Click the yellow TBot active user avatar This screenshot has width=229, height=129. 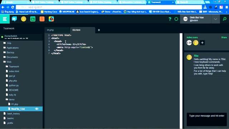(x=196, y=43)
